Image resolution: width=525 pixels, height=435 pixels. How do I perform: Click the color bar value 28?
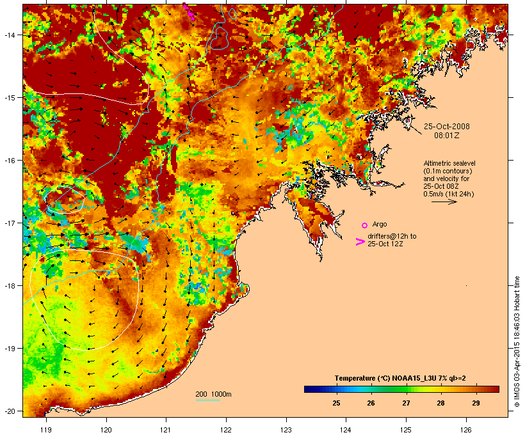[440, 403]
